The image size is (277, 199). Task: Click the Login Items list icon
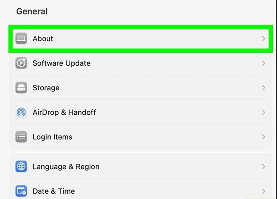coord(21,137)
